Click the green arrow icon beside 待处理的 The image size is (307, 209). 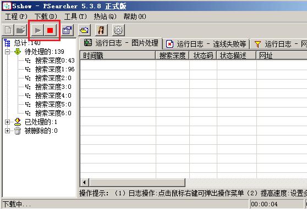(18, 52)
